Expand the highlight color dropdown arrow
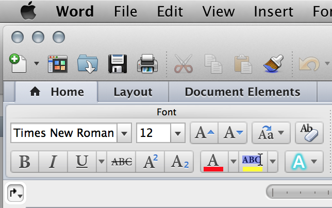Screen dimensions: 332x208 click(273, 162)
